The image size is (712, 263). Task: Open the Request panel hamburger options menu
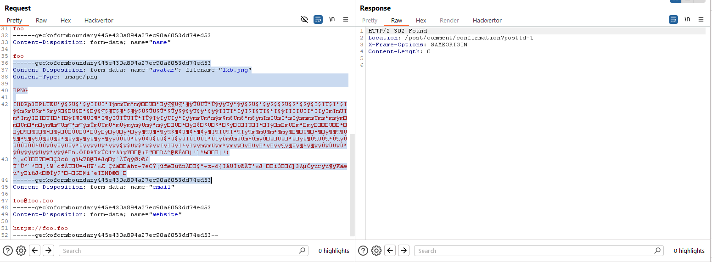tap(346, 19)
